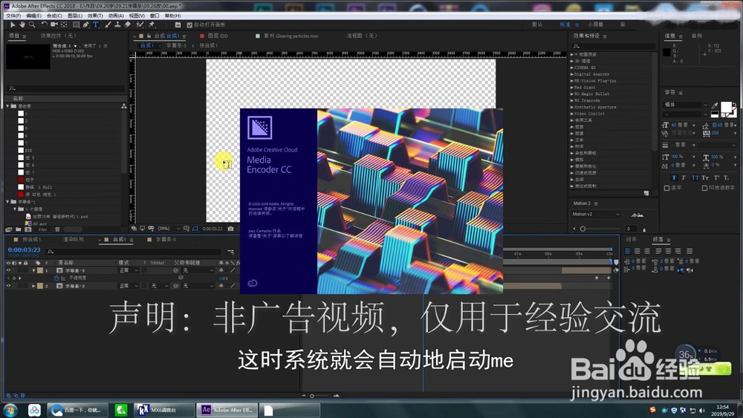The width and height of the screenshot is (743, 418).
Task: Open the 帮助(H) menu
Action: click(x=173, y=16)
